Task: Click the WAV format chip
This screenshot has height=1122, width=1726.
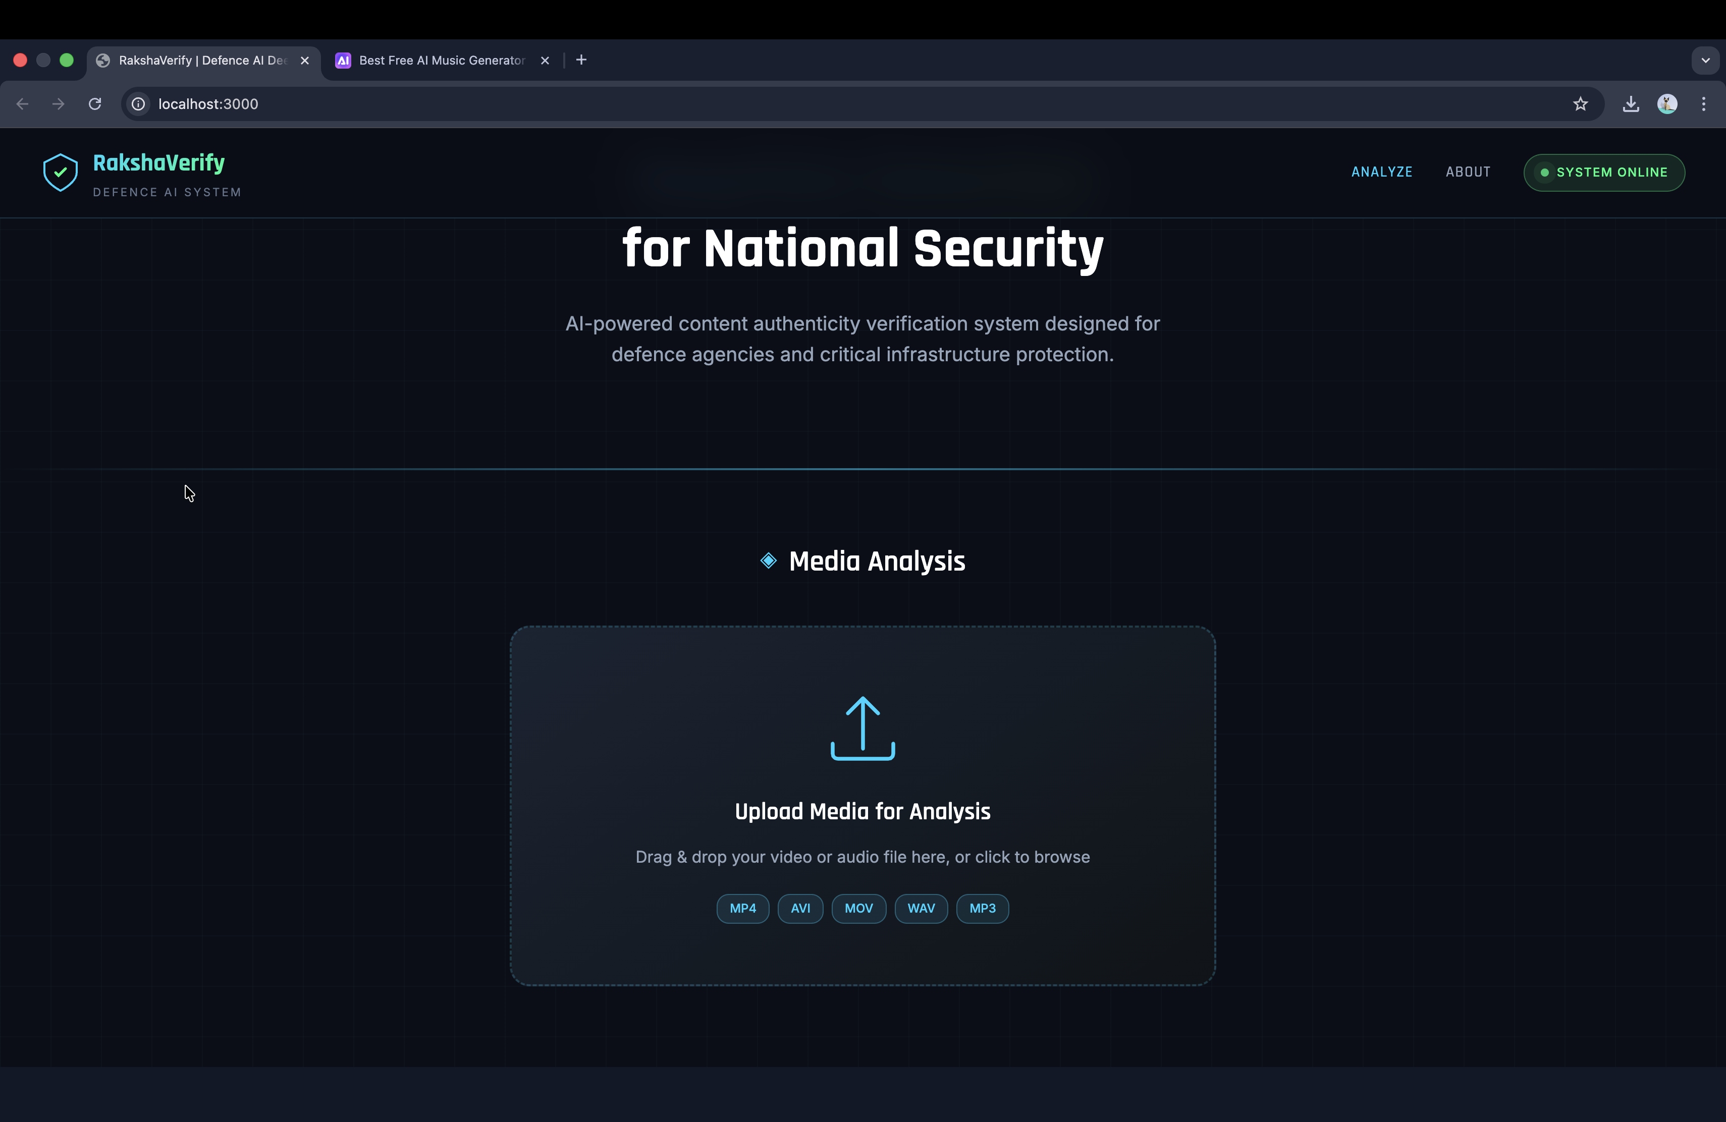Action: coord(921,908)
